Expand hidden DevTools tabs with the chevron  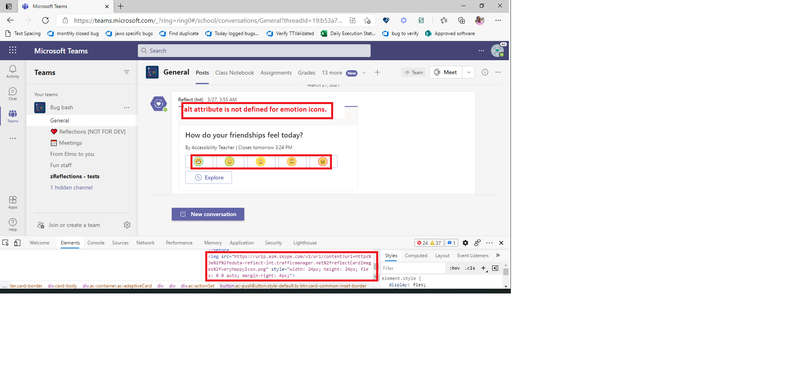pyautogui.click(x=498, y=255)
